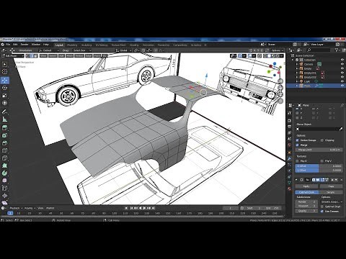Select the Transform tool

click(x=4, y=103)
